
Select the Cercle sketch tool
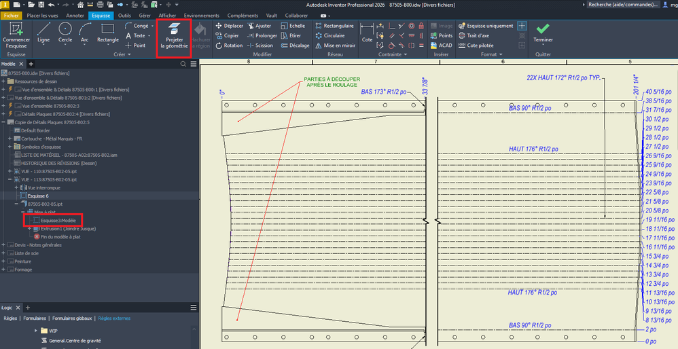(65, 33)
